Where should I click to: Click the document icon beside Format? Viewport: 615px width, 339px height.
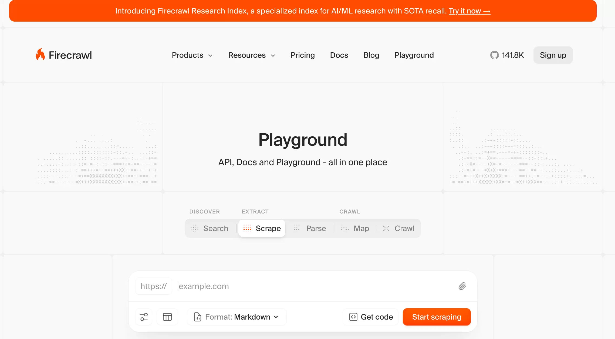pyautogui.click(x=198, y=317)
